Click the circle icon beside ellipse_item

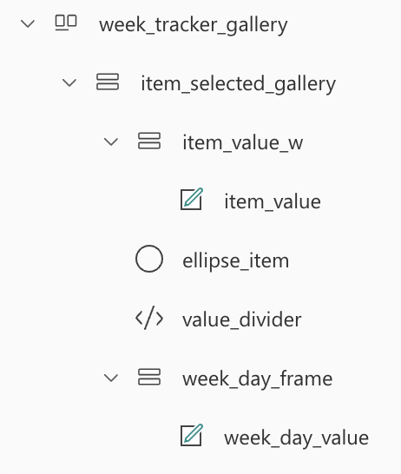(x=149, y=259)
